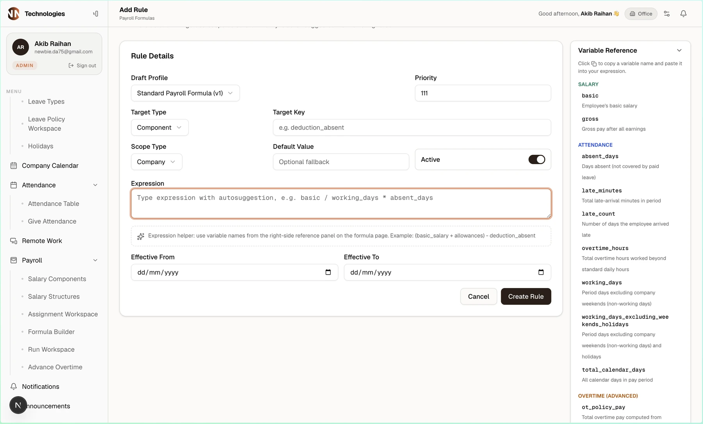Click the 'late_count' variable

pos(598,214)
